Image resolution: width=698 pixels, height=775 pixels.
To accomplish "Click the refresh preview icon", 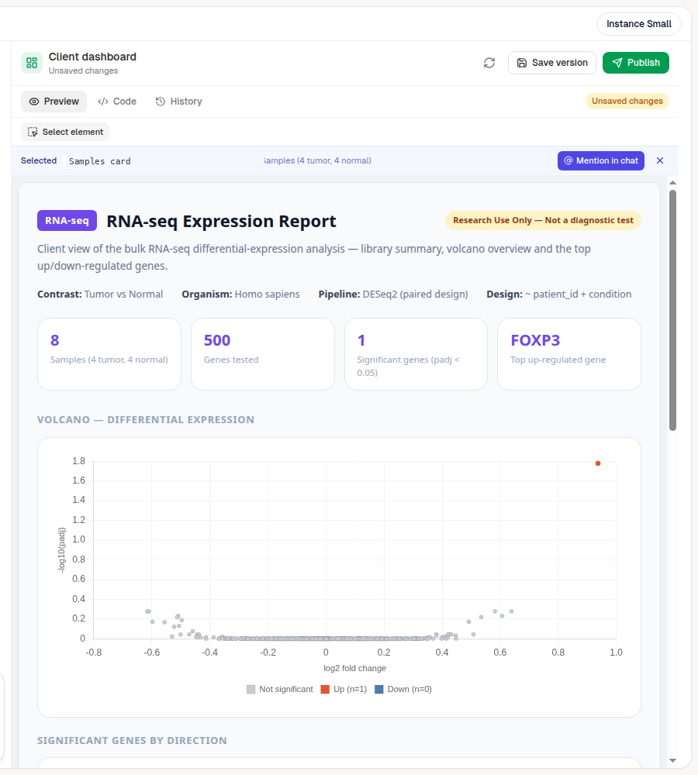I will click(x=489, y=63).
